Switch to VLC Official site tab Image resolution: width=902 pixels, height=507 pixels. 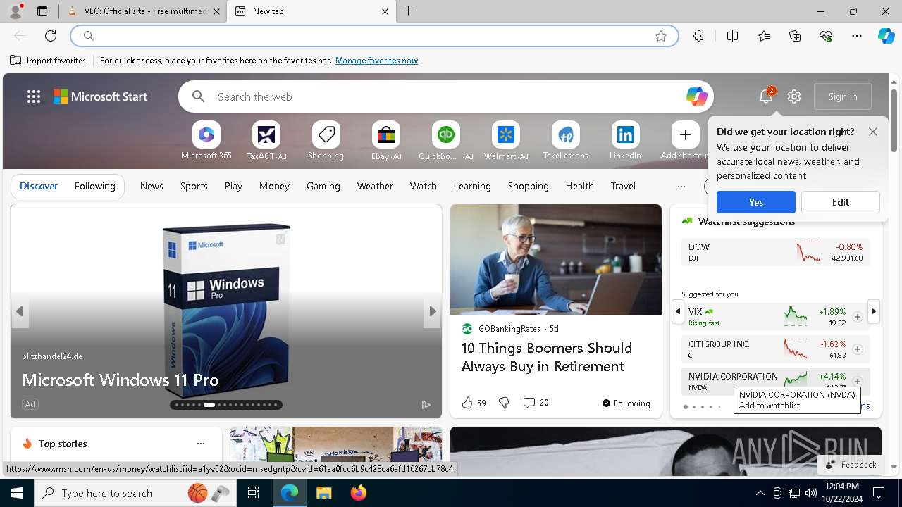click(x=143, y=11)
